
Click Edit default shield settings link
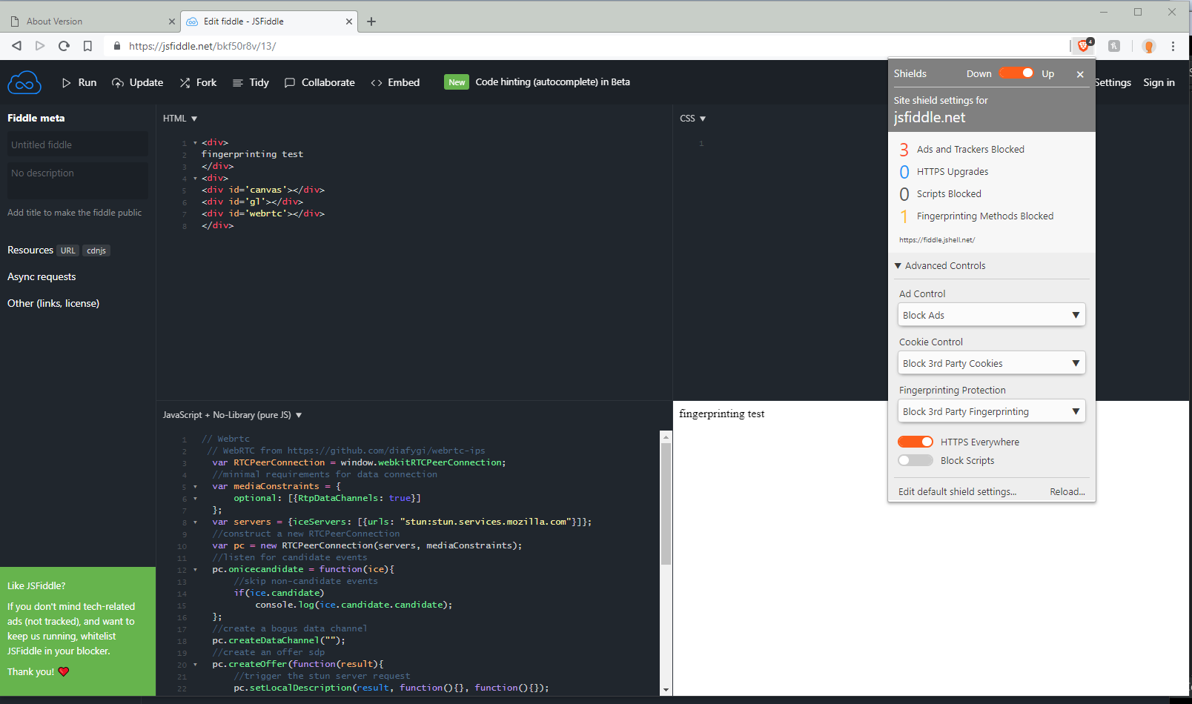pyautogui.click(x=957, y=491)
